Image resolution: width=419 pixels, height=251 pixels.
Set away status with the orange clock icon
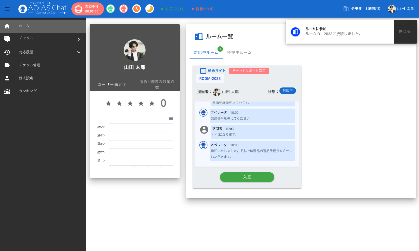pyautogui.click(x=137, y=9)
